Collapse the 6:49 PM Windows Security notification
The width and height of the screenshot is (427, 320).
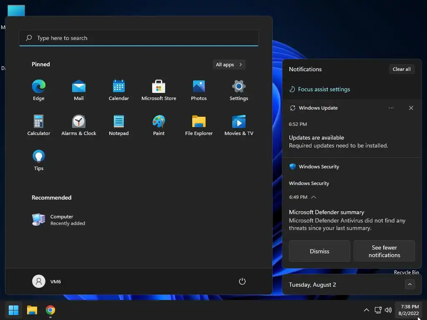pos(314,197)
